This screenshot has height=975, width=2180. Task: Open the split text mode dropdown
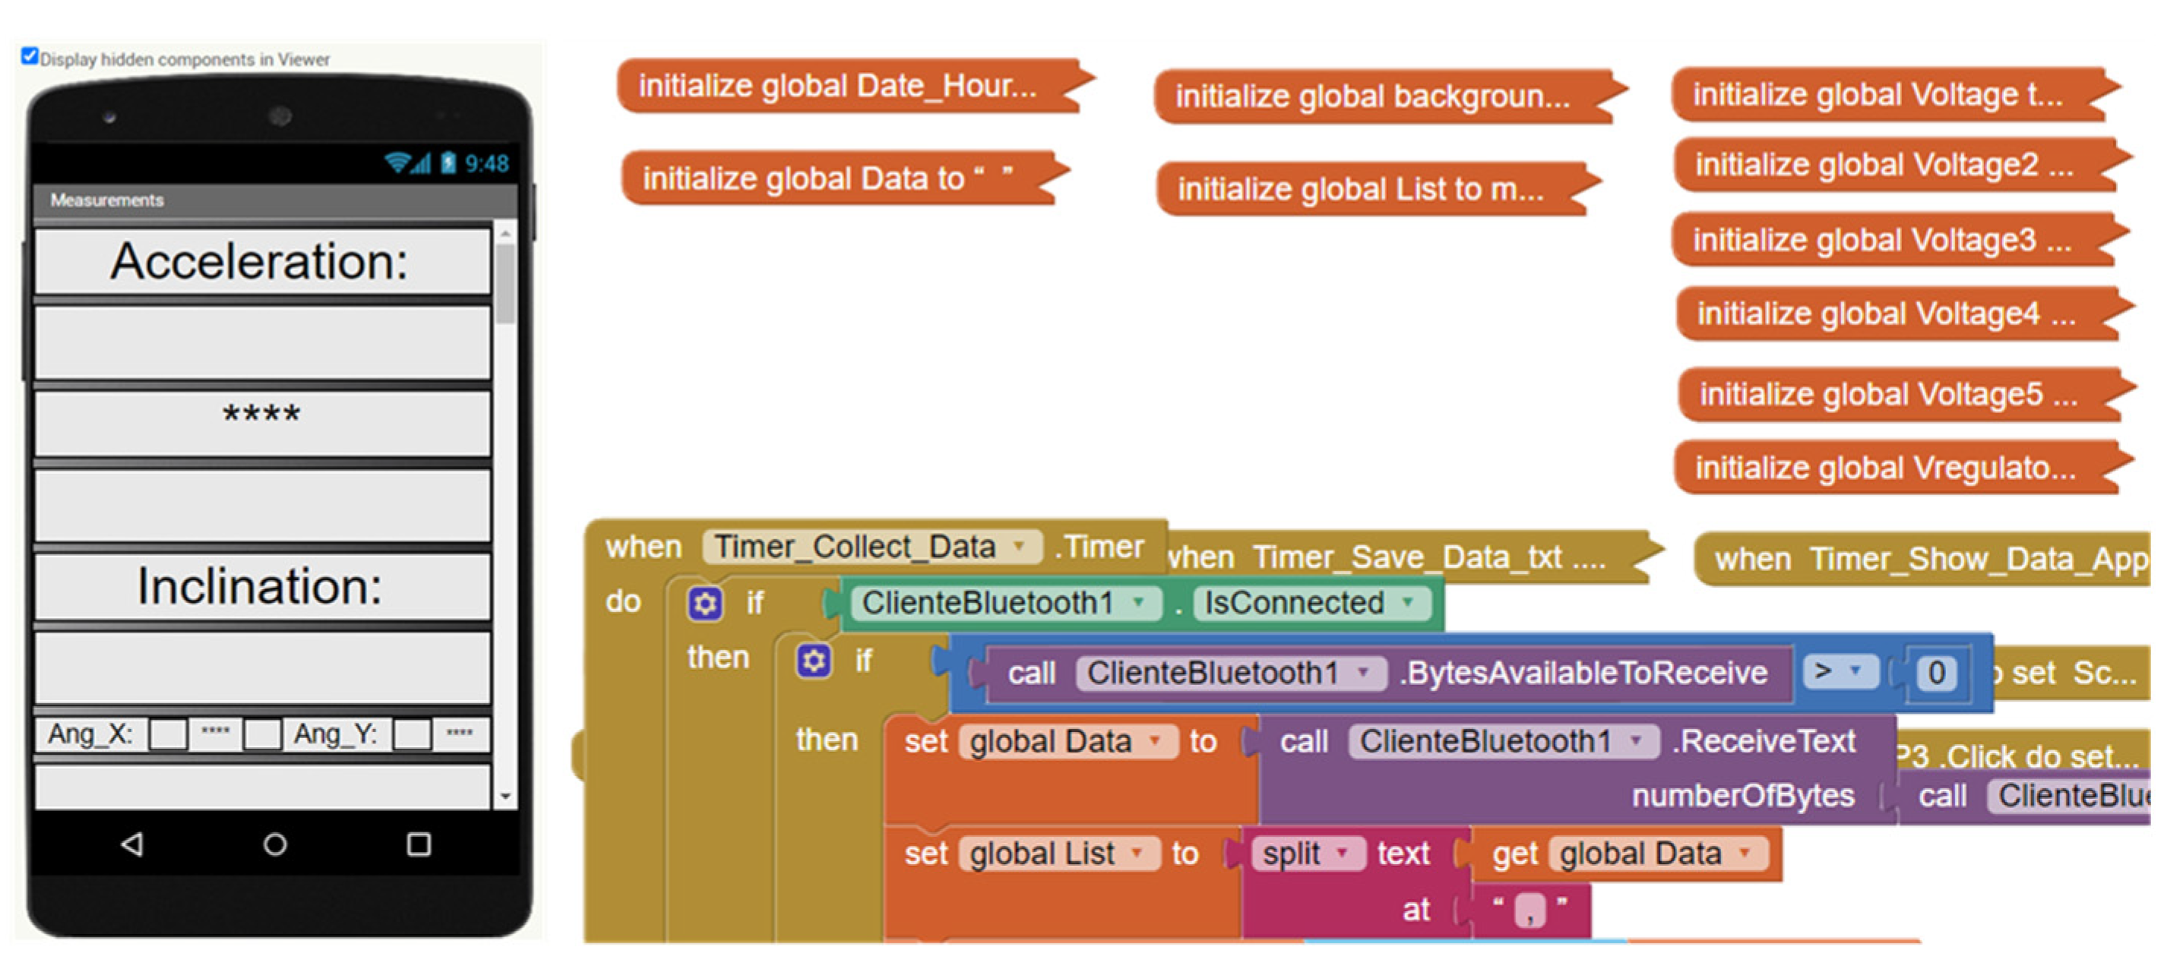1342,853
